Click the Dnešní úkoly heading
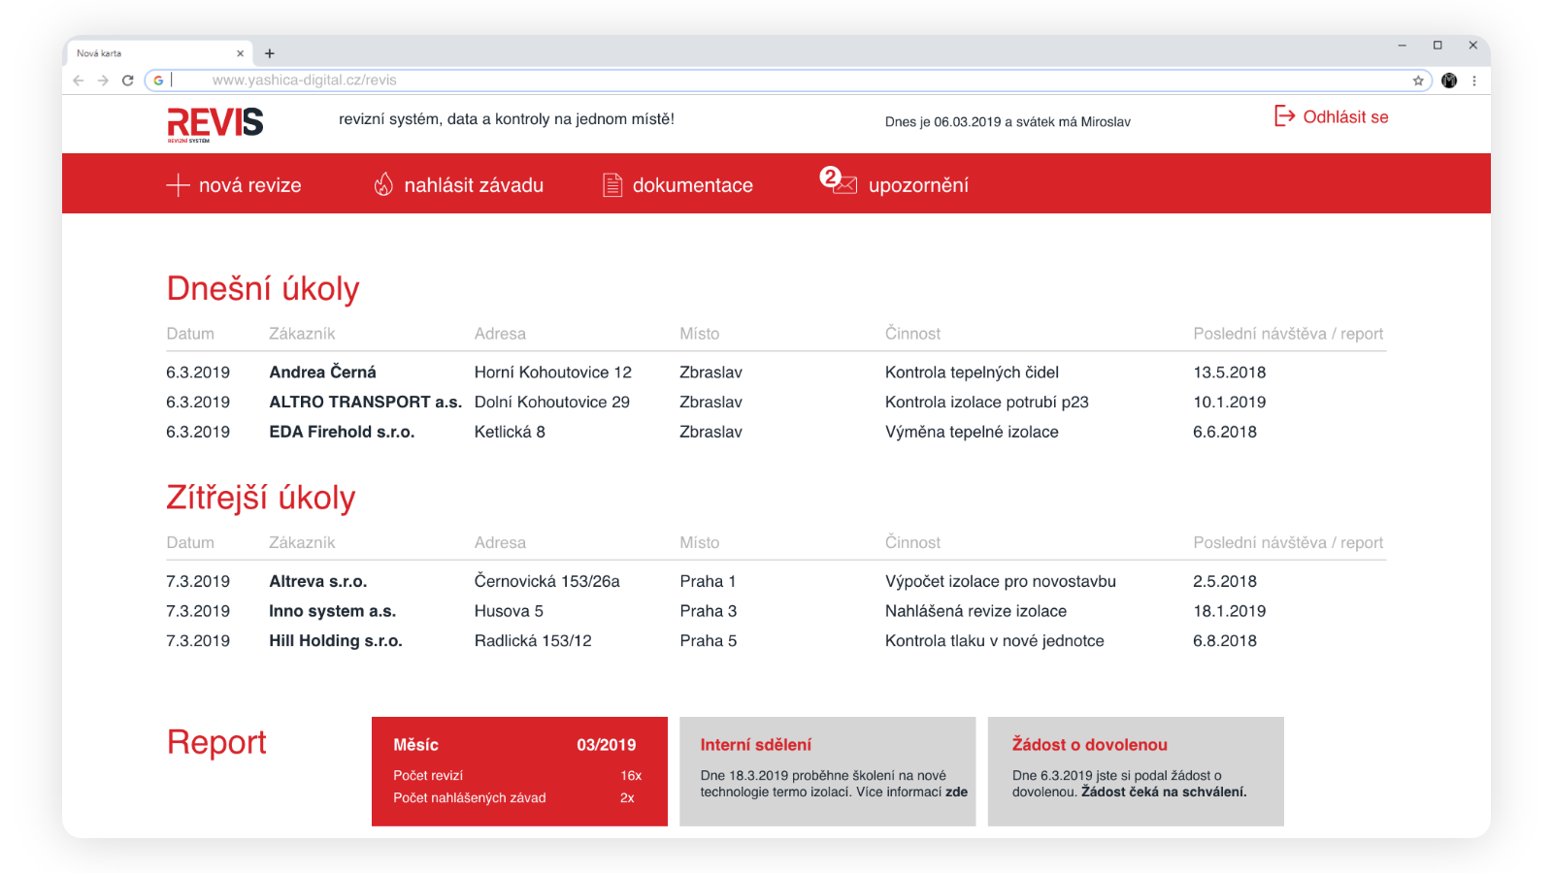Viewport: 1553px width, 873px height. click(262, 289)
